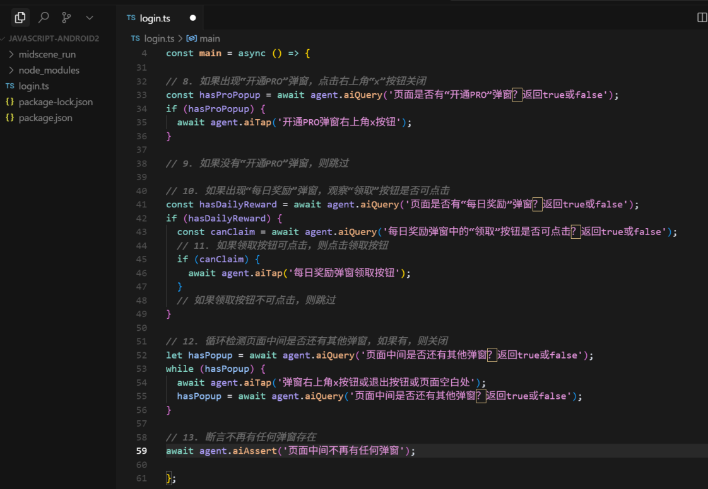Click line number 59 in the gutter
The height and width of the screenshot is (489, 708).
(x=141, y=451)
